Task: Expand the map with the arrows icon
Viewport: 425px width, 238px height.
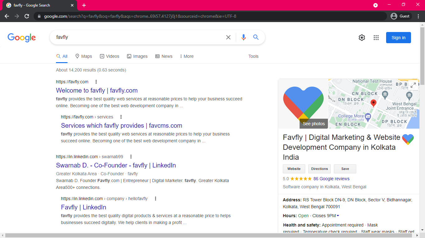Action: (x=413, y=85)
